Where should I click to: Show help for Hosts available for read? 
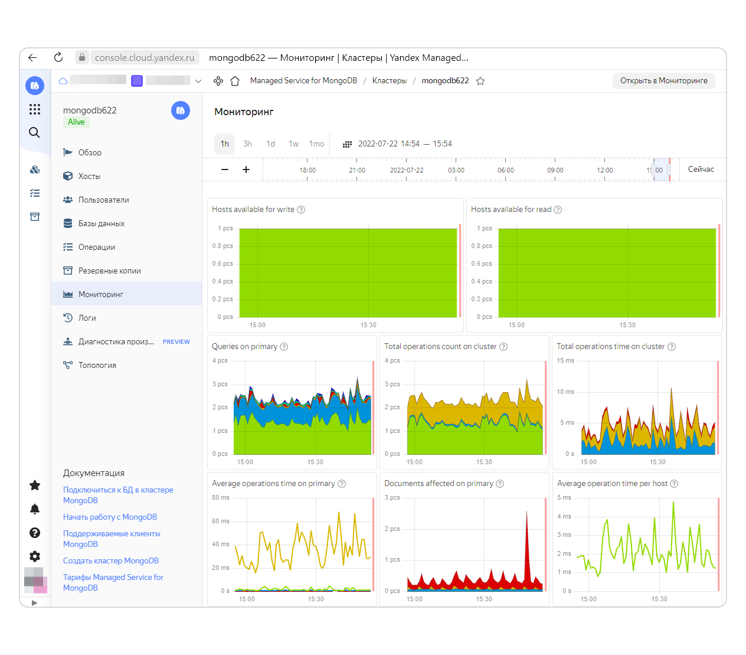click(558, 210)
